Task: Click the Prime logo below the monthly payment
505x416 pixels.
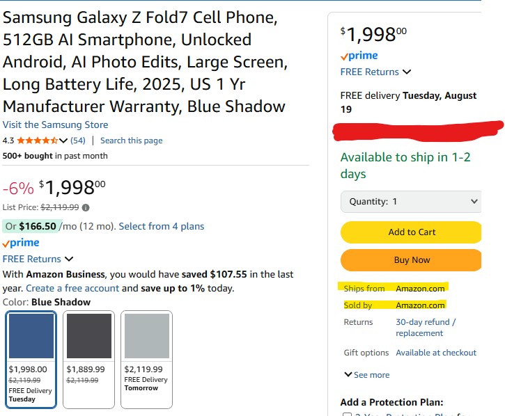Action: click(21, 243)
